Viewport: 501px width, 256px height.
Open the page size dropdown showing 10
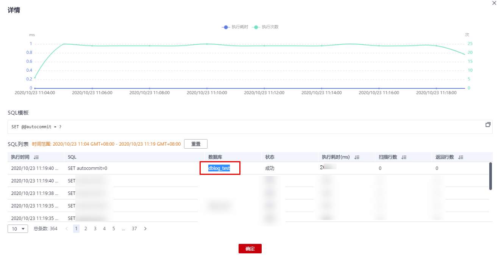point(18,229)
